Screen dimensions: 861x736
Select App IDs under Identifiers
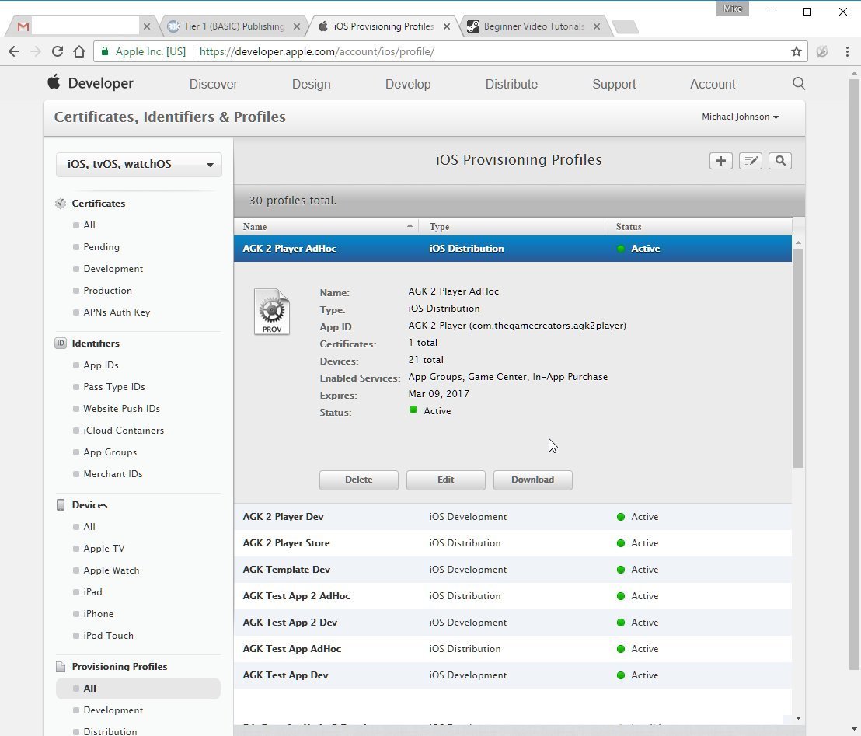coord(101,365)
